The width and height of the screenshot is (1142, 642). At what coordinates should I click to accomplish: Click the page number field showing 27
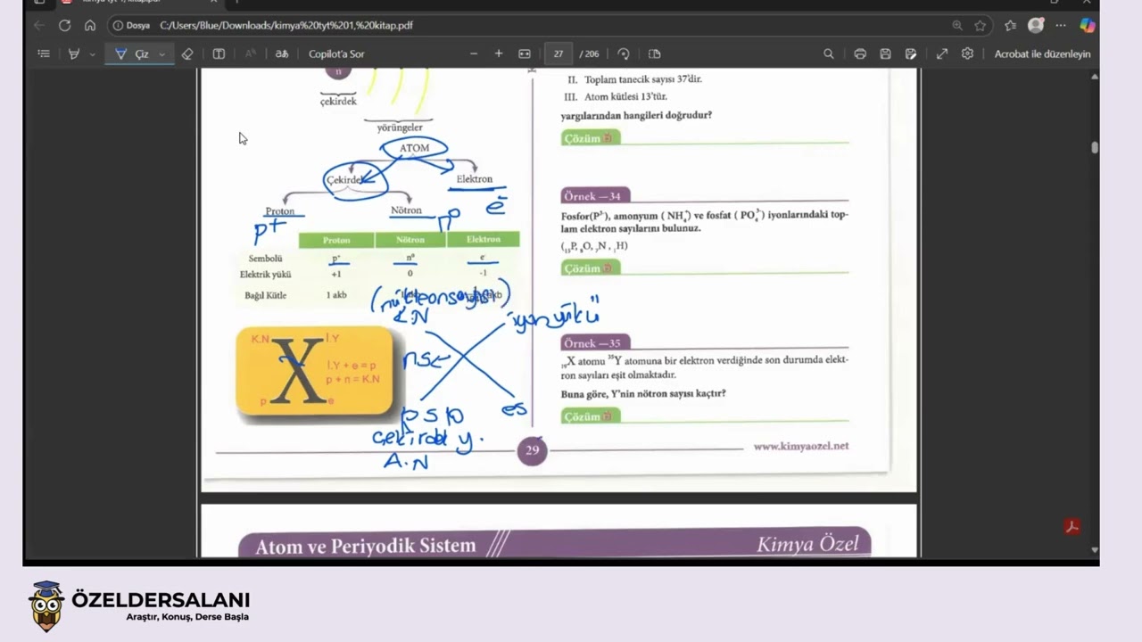558,53
